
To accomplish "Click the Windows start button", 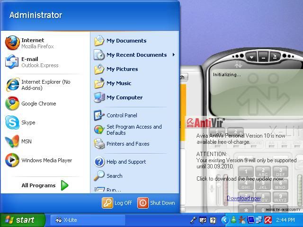I will (x=23, y=220).
